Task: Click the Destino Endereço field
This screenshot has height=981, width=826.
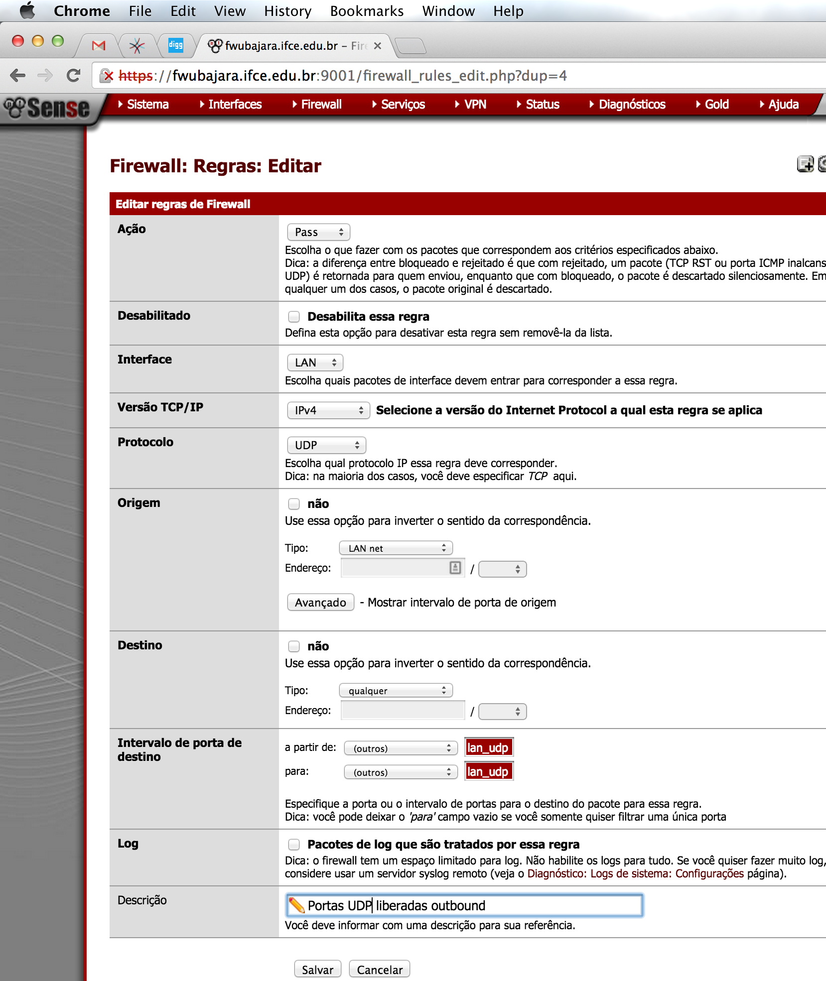Action: point(403,711)
